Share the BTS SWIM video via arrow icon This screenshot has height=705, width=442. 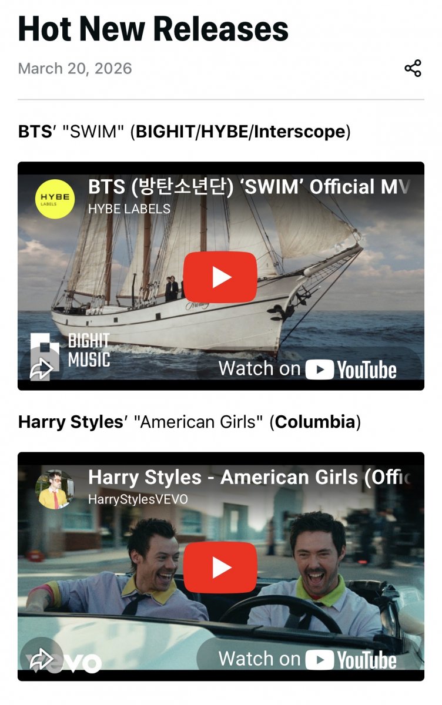click(x=41, y=369)
